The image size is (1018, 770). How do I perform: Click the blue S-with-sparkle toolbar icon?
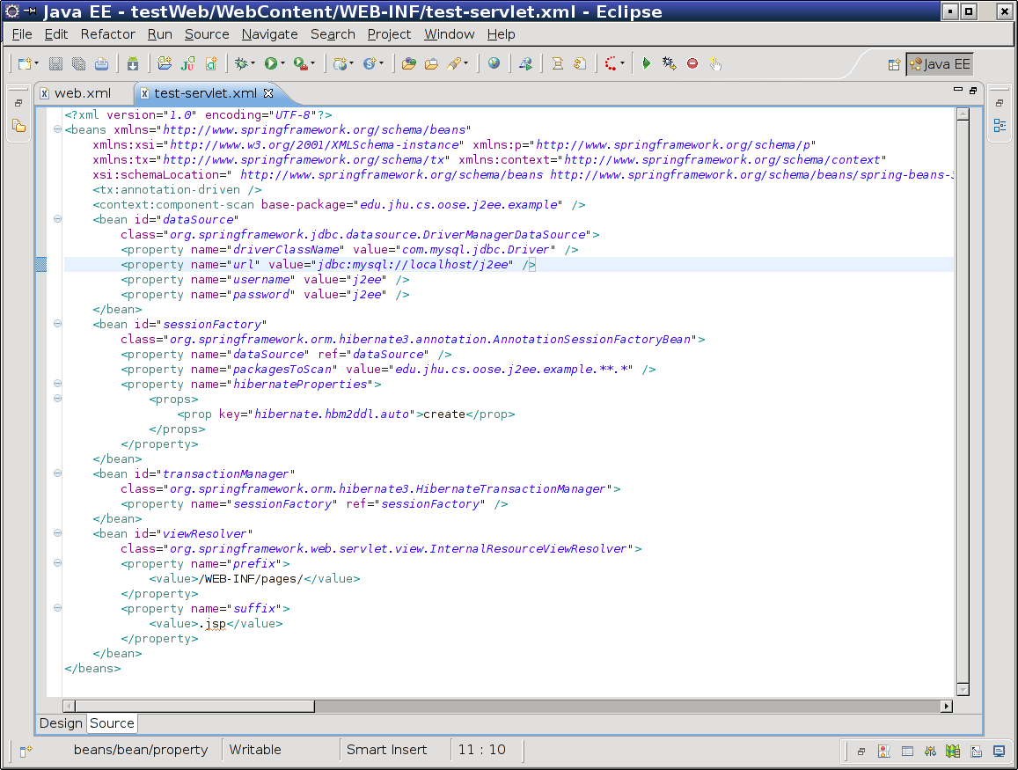pos(370,63)
